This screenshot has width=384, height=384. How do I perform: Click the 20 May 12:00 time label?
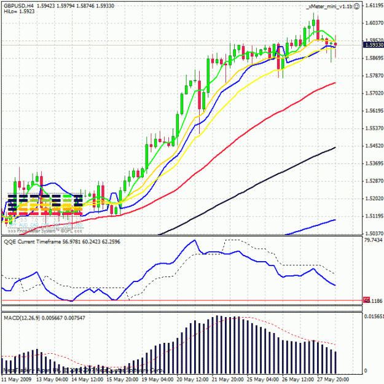192,379
